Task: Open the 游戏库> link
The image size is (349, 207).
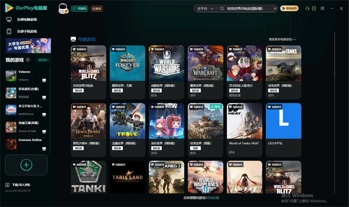Action: pos(43,60)
